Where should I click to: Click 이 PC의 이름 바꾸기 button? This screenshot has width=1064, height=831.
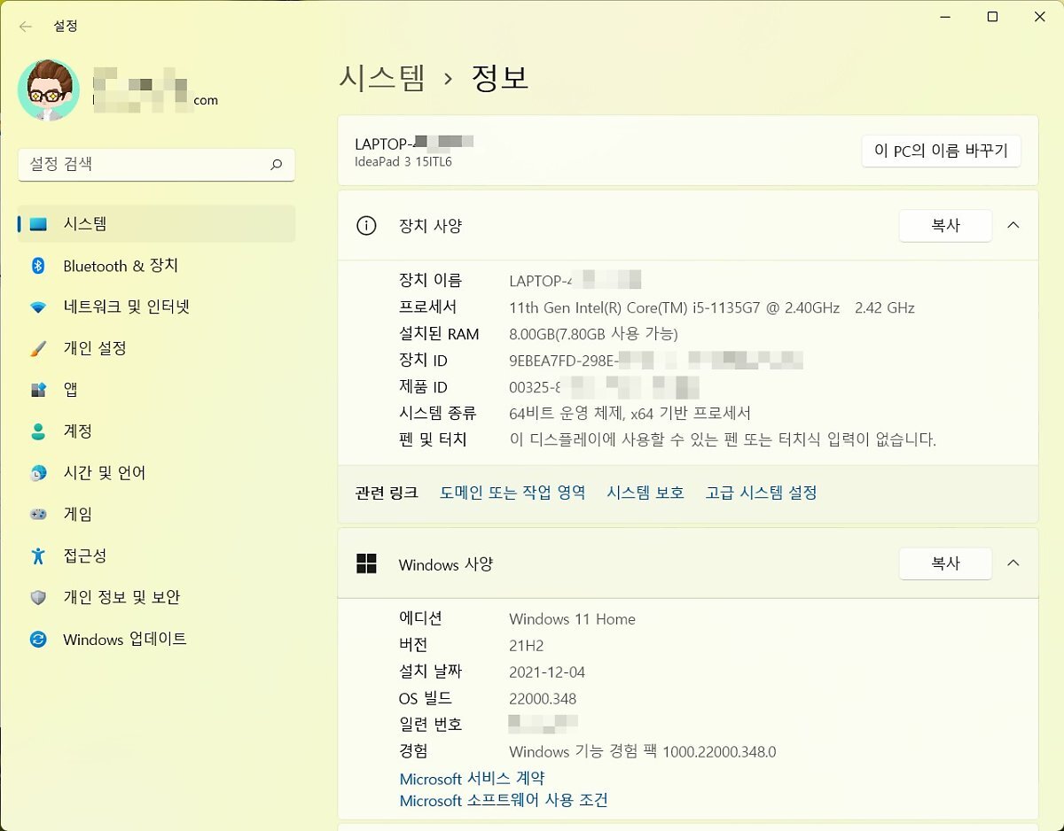click(941, 151)
